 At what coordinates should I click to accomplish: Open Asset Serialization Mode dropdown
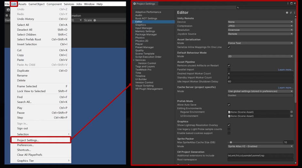tap(260, 43)
